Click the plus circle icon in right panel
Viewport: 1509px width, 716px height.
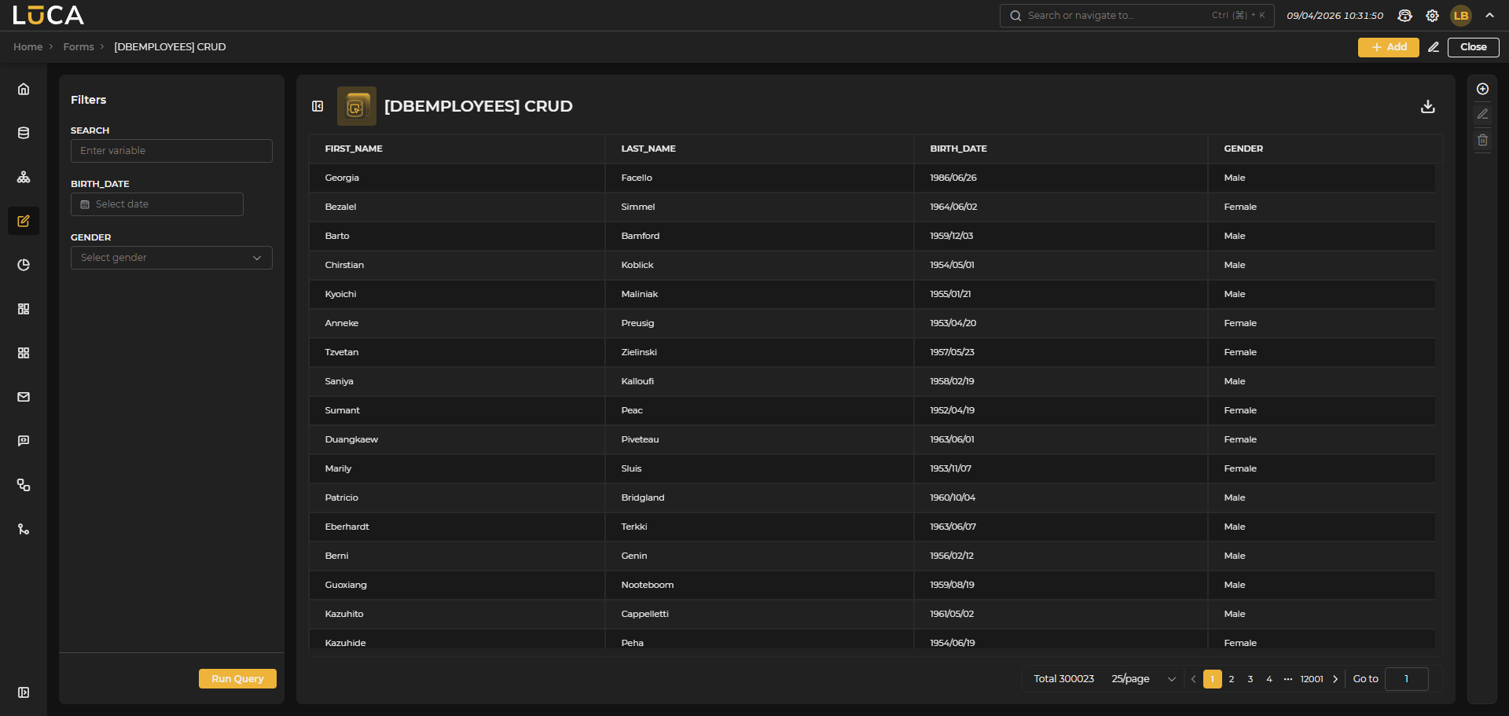(1482, 89)
